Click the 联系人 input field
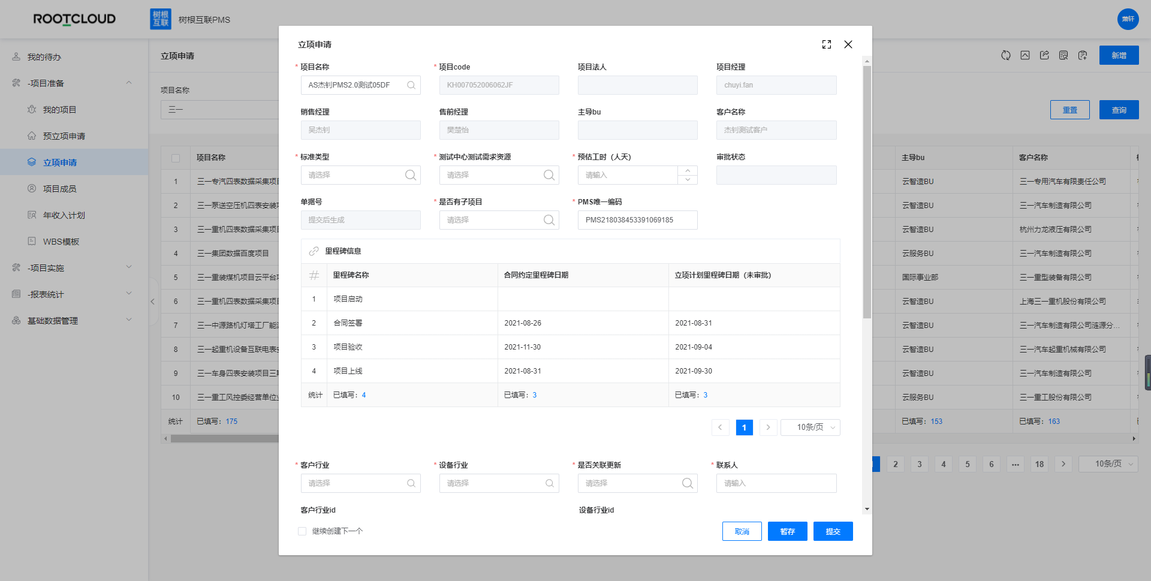1151x581 pixels. [x=776, y=483]
